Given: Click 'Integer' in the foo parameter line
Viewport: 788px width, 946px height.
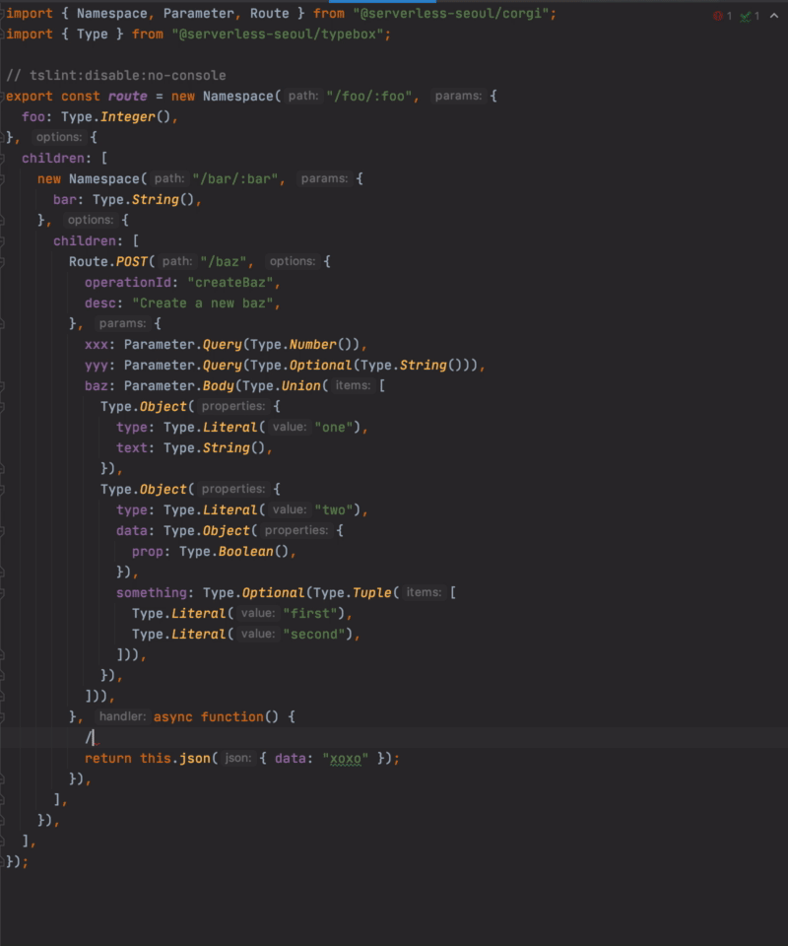Looking at the screenshot, I should point(127,117).
